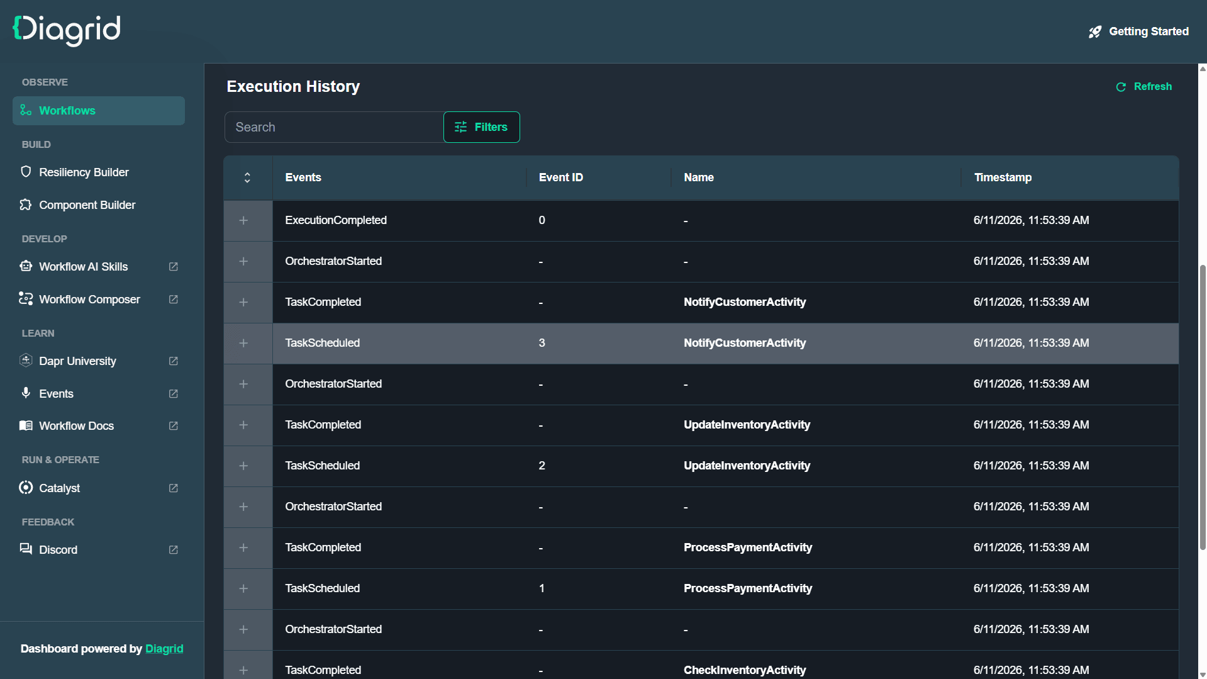The image size is (1207, 679).
Task: Click CheckInventoryActivity name cell
Action: coord(745,670)
